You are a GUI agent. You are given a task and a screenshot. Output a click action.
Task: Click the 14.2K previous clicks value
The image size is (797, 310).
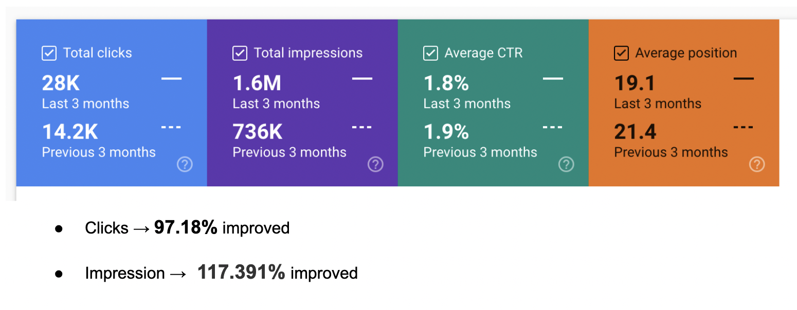tap(69, 132)
